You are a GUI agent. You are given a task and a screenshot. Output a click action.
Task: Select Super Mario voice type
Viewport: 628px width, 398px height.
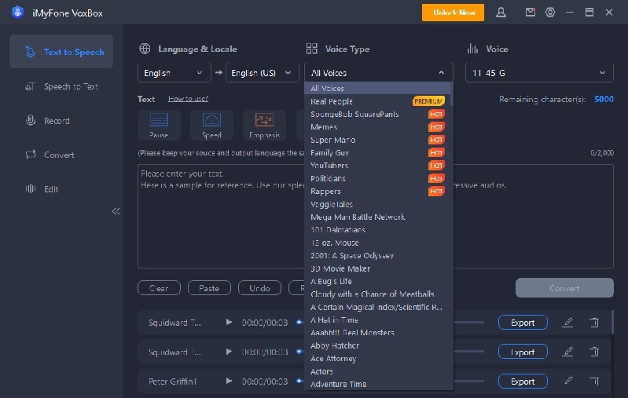click(377, 140)
